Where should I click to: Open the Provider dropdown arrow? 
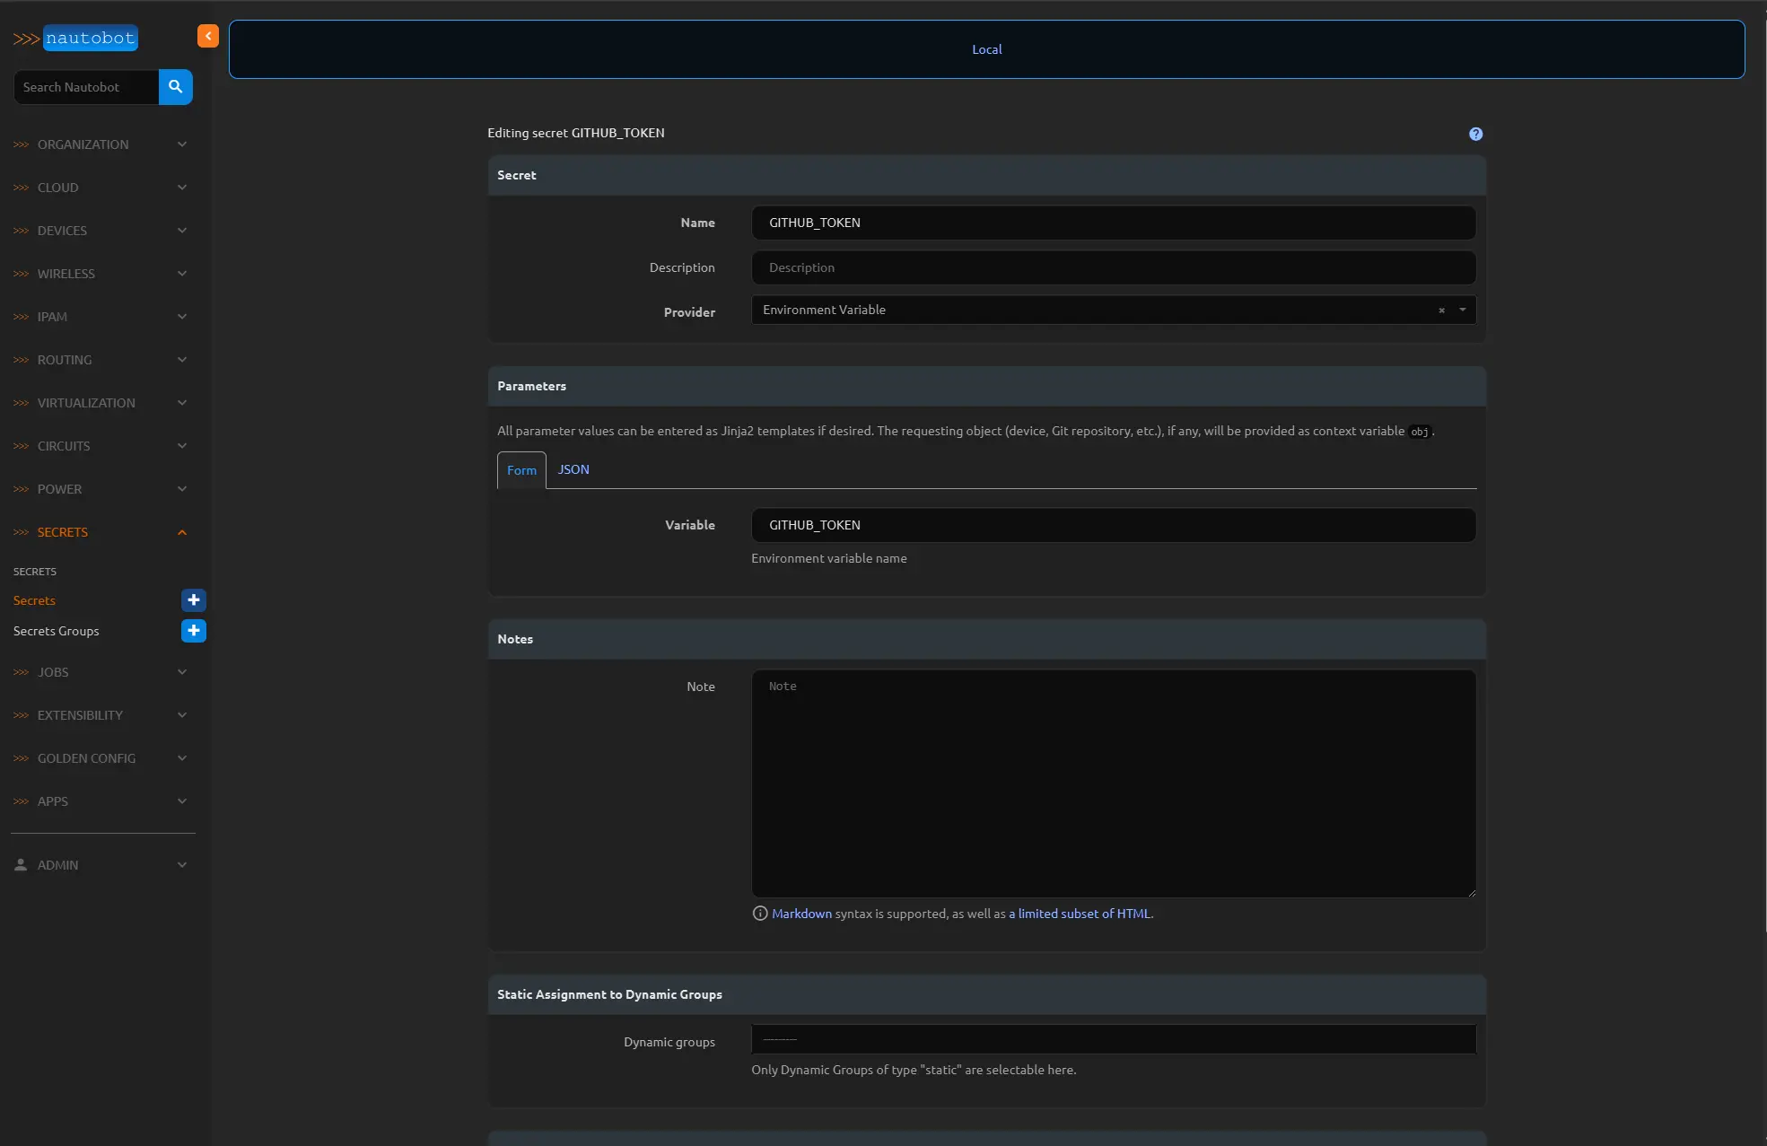(x=1463, y=310)
